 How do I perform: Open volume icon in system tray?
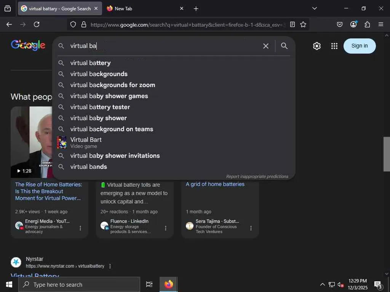(x=340, y=284)
